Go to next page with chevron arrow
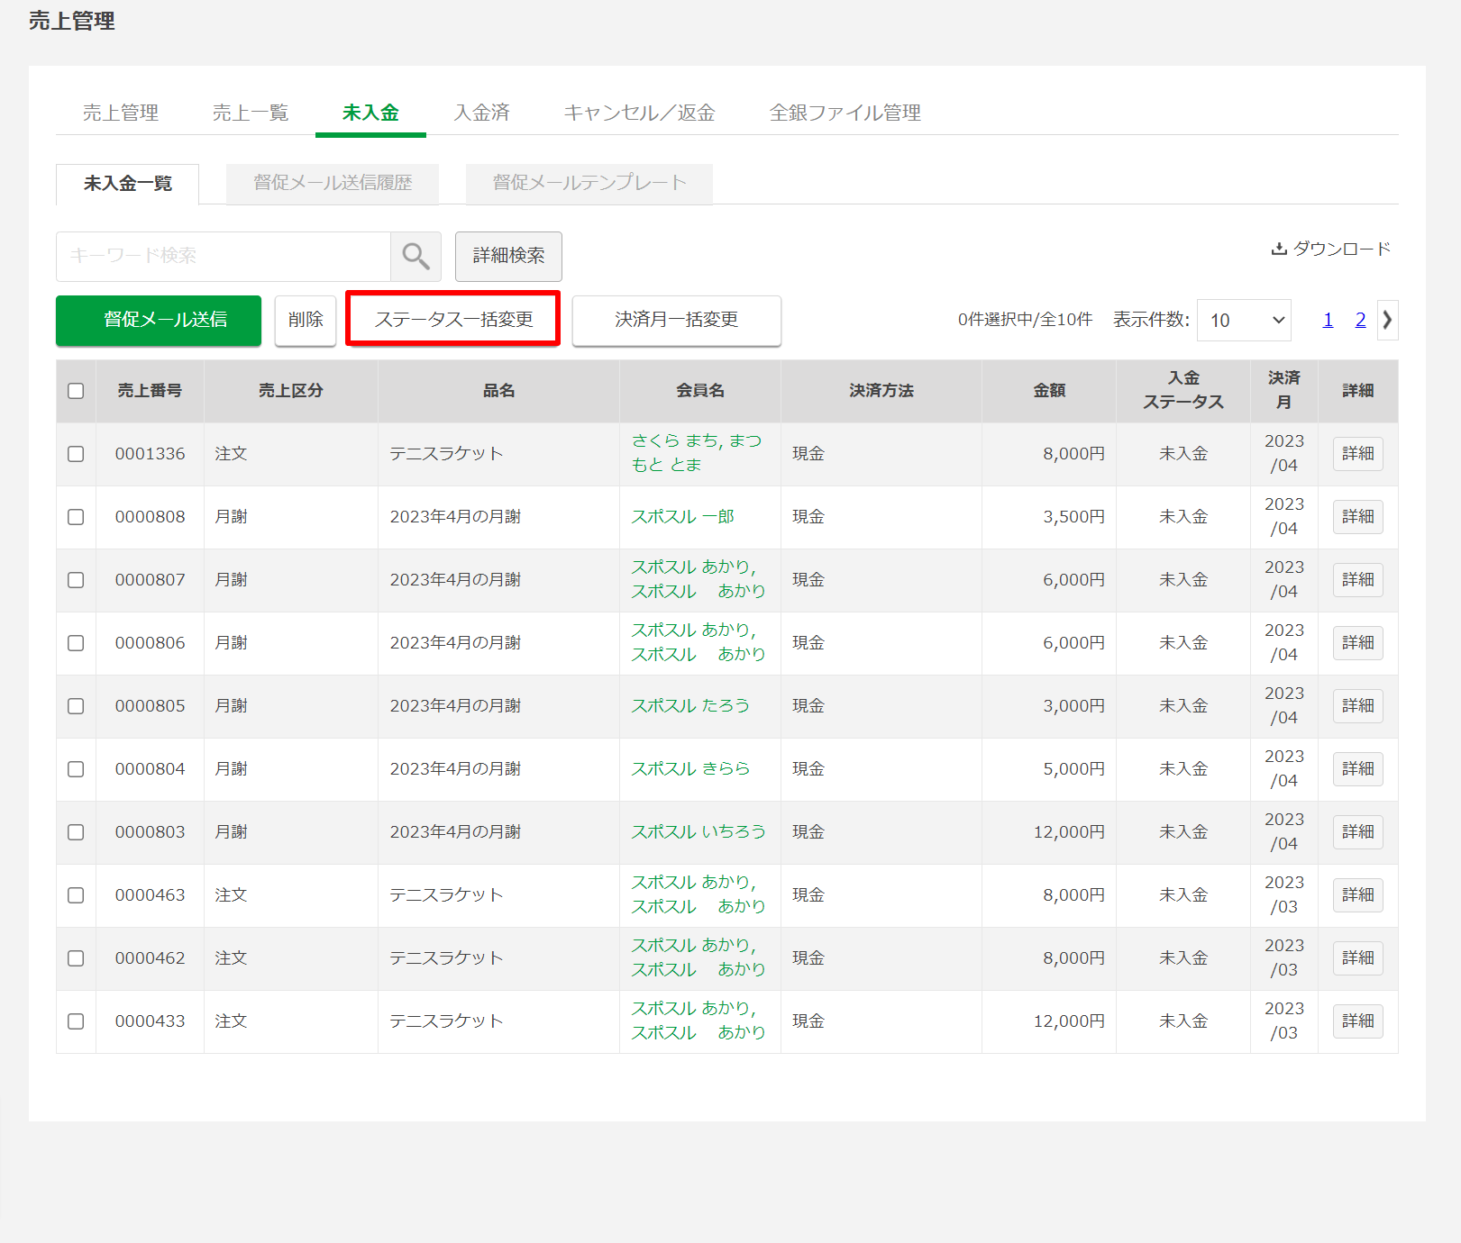 pos(1387,320)
